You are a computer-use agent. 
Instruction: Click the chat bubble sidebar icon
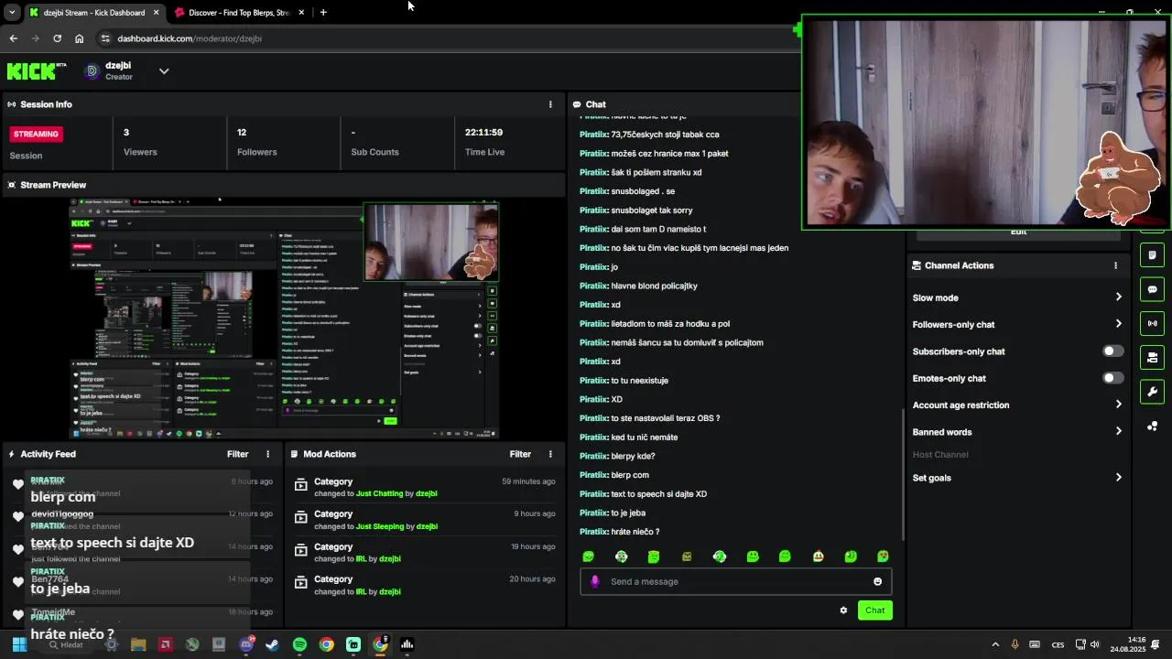pos(1152,289)
